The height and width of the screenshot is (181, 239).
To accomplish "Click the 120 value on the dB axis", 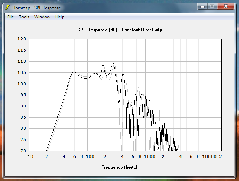I will coord(22,39).
